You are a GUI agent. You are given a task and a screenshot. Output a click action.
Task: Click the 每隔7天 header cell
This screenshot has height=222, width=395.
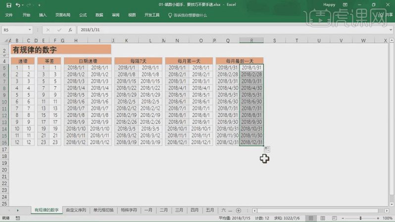[x=138, y=61]
